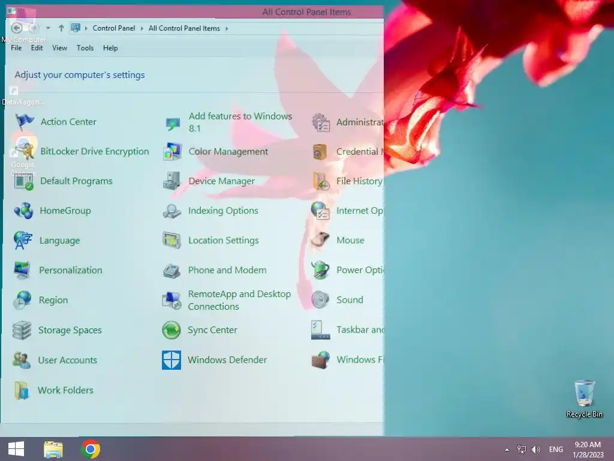Click the BitLocker Drive Encryption icon
Screen dimensions: 614x461
click(x=24, y=151)
